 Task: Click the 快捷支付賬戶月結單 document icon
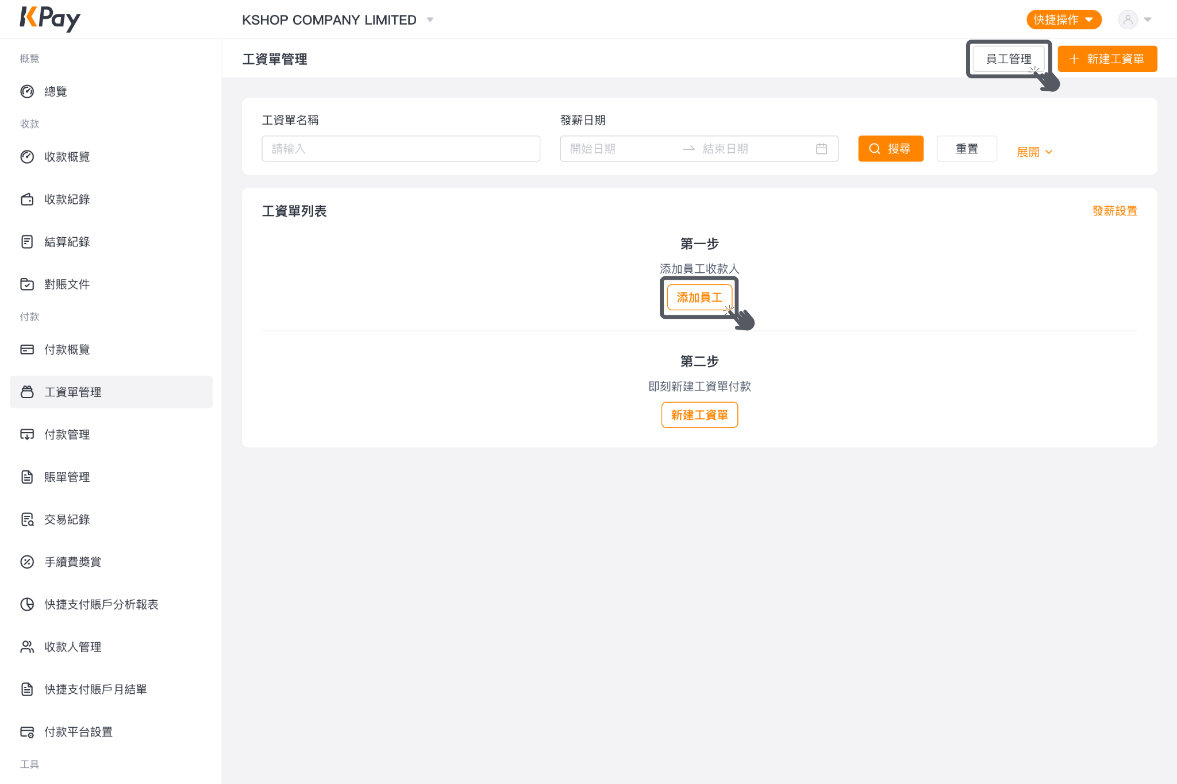[x=27, y=690]
